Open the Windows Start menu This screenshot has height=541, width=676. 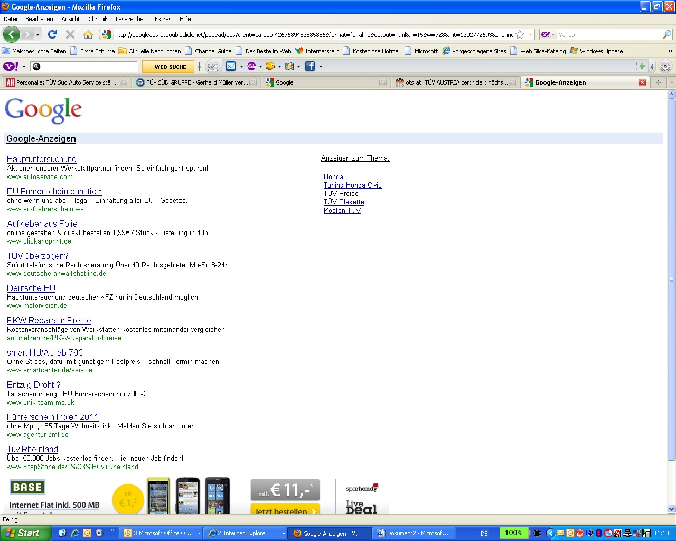[24, 533]
